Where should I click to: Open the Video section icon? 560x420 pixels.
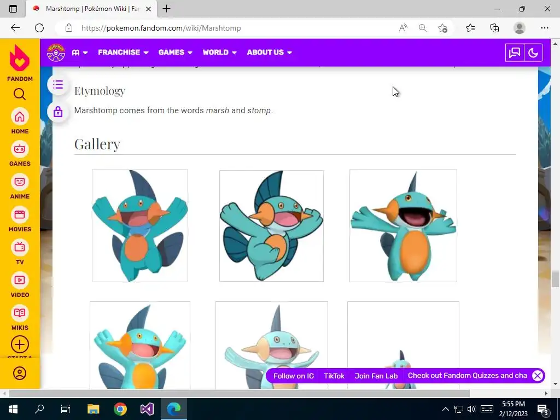20,280
